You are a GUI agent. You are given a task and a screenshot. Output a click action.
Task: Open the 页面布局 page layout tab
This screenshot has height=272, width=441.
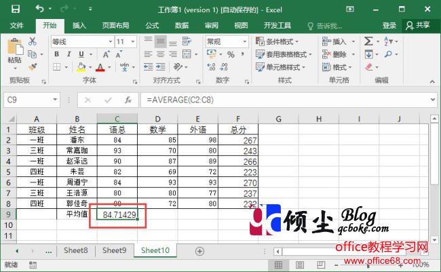115,26
